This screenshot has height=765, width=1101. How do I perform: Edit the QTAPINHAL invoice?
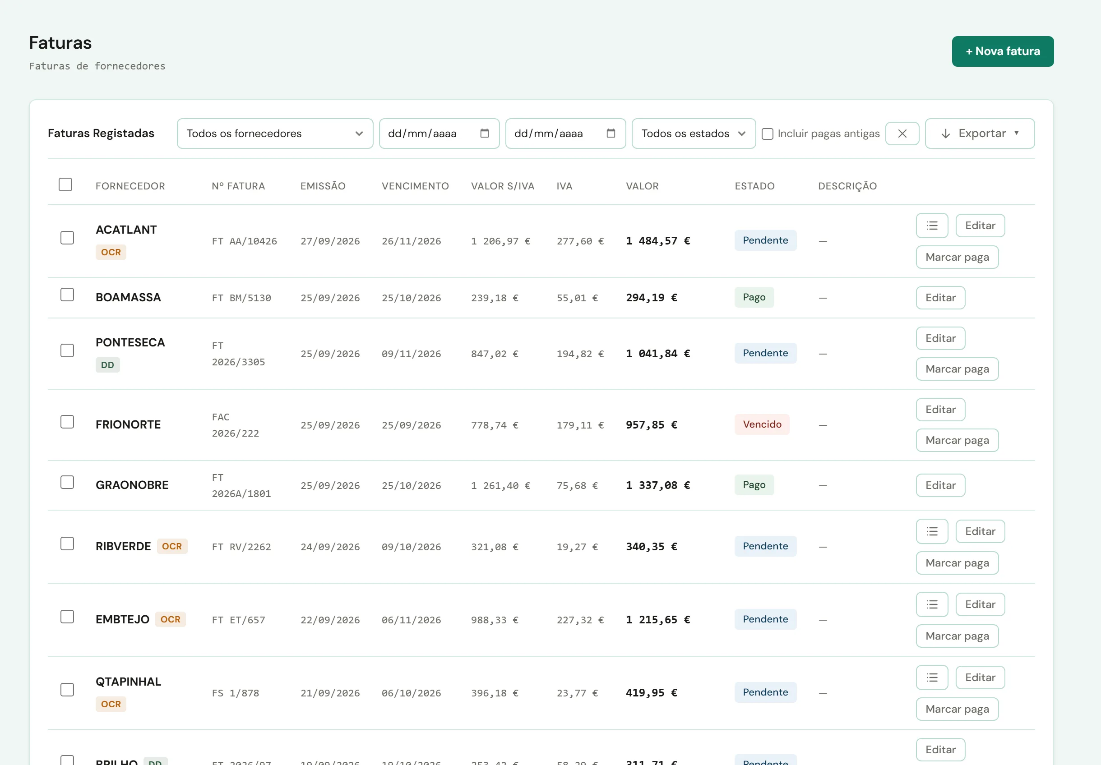(980, 678)
